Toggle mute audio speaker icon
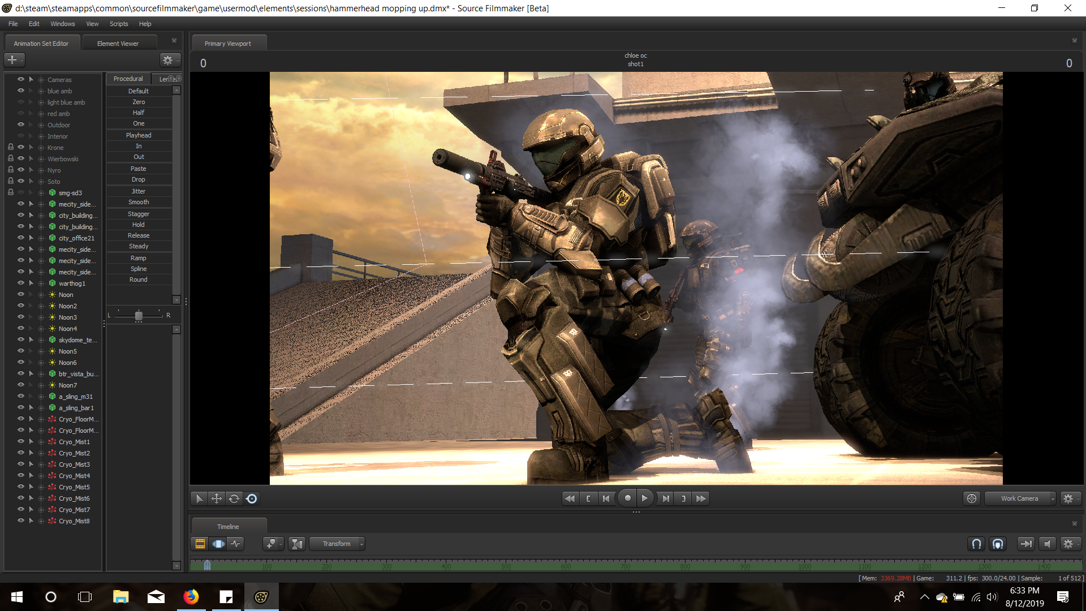 tap(1048, 544)
